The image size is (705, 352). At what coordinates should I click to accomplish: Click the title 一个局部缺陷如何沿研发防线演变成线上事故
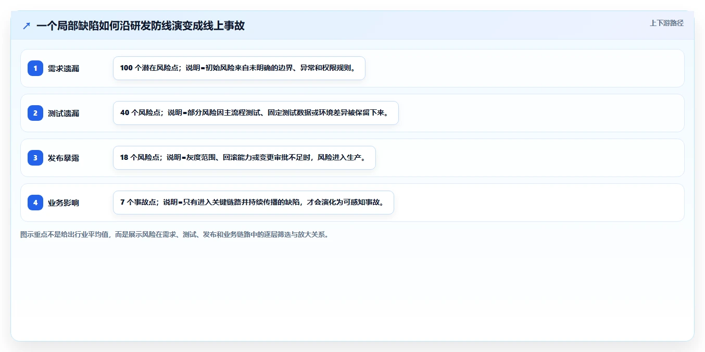pyautogui.click(x=141, y=26)
